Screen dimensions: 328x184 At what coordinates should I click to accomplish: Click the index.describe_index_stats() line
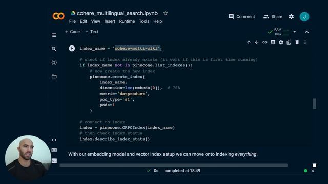(115, 139)
